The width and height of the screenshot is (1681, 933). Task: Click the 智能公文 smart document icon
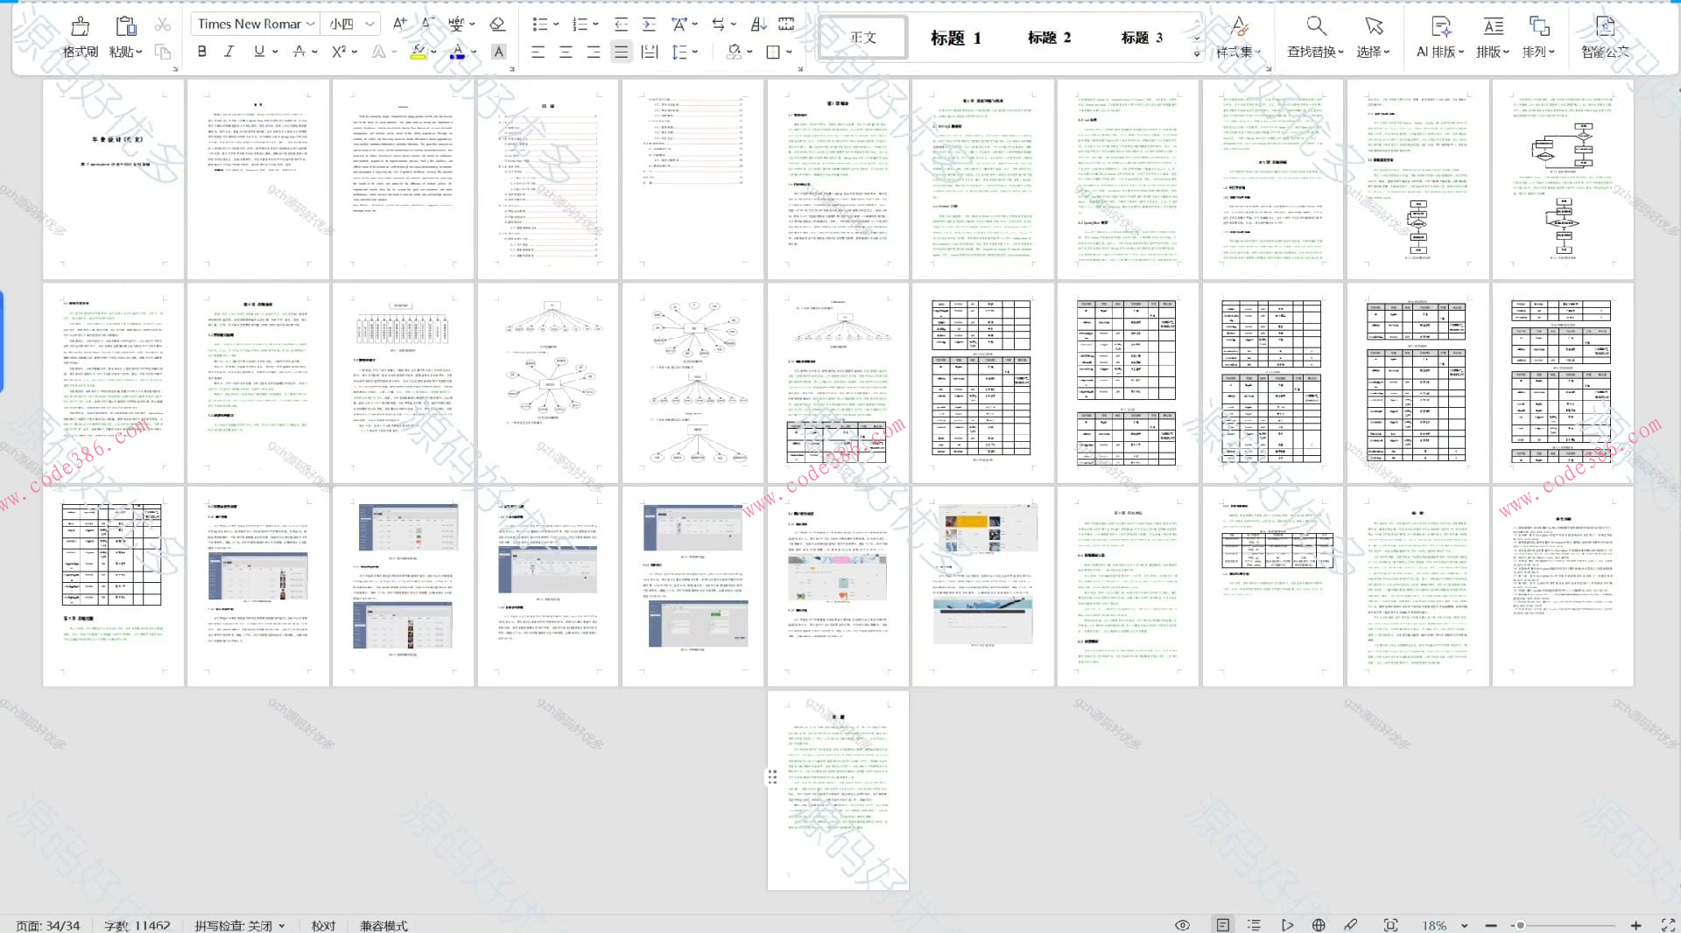point(1604,37)
